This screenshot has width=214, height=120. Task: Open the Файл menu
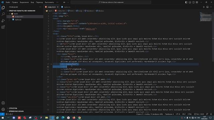point(8,2)
